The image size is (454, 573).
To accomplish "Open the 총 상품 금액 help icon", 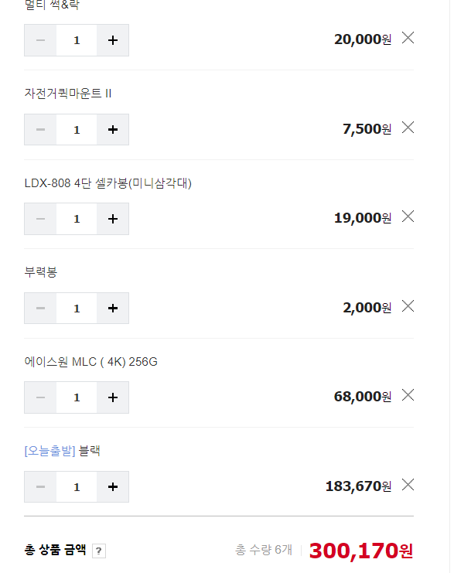I will (x=99, y=551).
